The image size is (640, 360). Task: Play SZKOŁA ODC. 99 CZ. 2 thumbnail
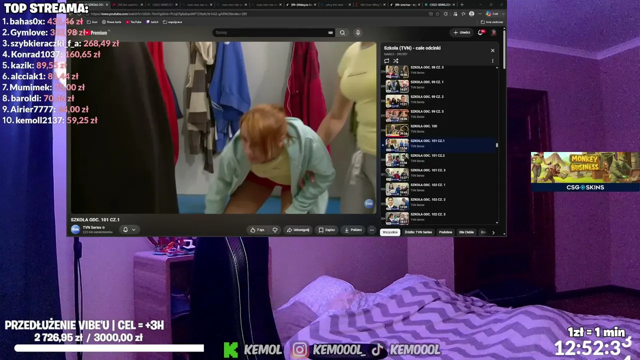point(397,101)
